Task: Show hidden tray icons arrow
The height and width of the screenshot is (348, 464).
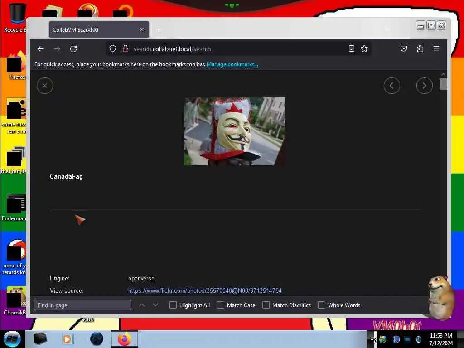Action: (372, 339)
